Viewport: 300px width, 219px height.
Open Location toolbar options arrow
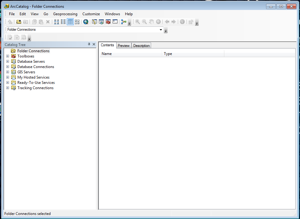click(x=166, y=30)
